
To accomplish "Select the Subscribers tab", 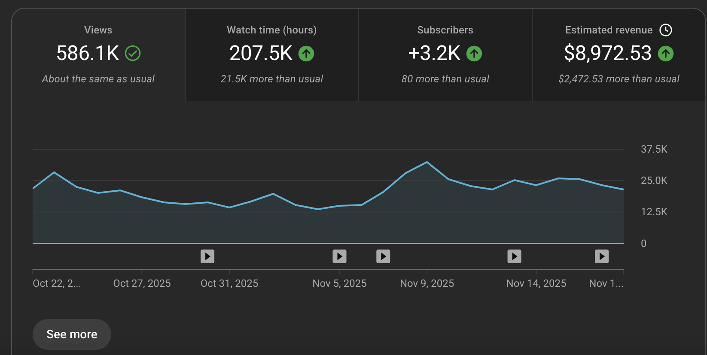I will pos(445,54).
